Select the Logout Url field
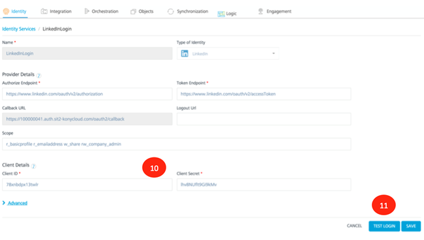Viewport: 424px width, 240px height. [x=264, y=119]
